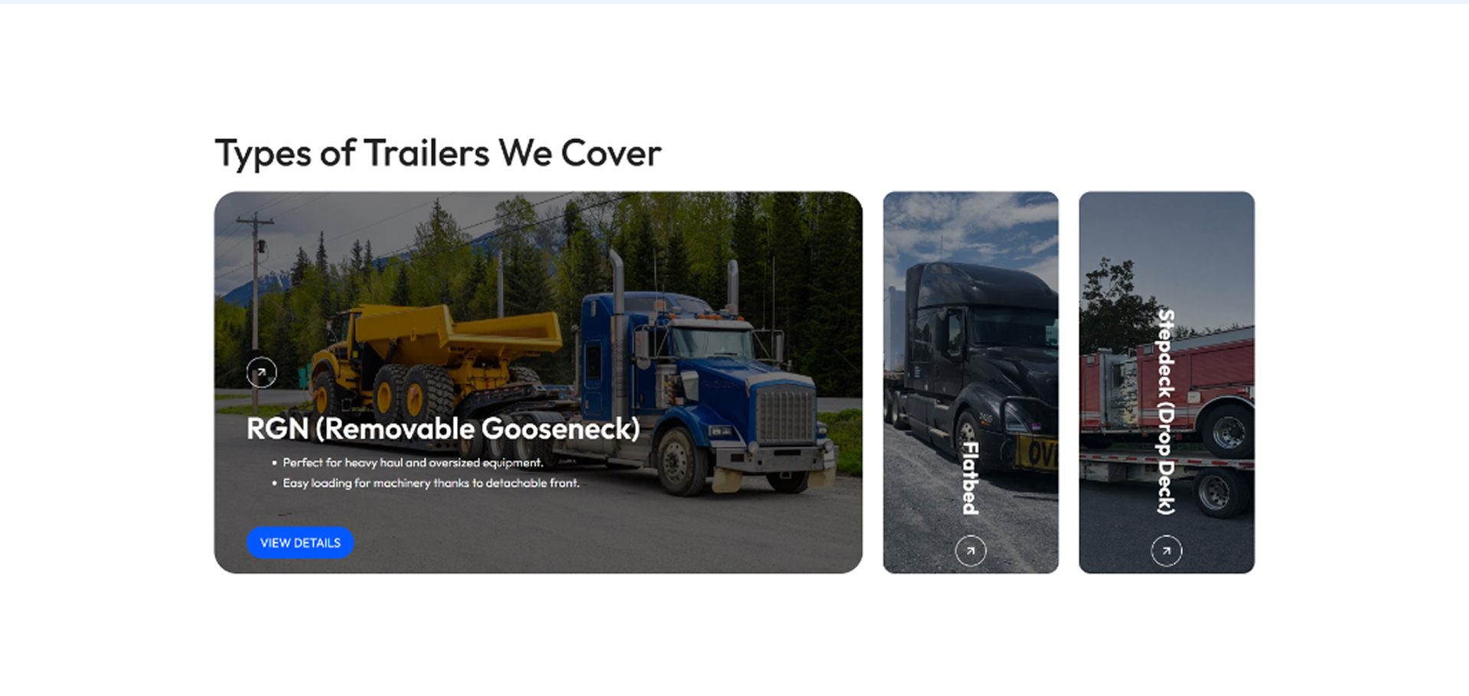Image resolution: width=1469 pixels, height=696 pixels.
Task: Click the cloudy sky on the Flatbed card
Action: pos(971,226)
